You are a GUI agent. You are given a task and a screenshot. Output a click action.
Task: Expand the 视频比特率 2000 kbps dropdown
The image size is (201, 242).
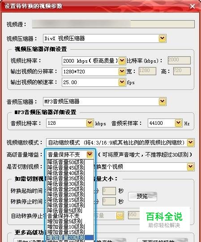122,61
